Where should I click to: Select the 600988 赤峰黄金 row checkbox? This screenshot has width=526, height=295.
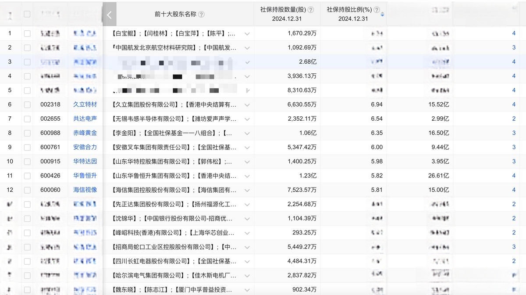pyautogui.click(x=27, y=133)
